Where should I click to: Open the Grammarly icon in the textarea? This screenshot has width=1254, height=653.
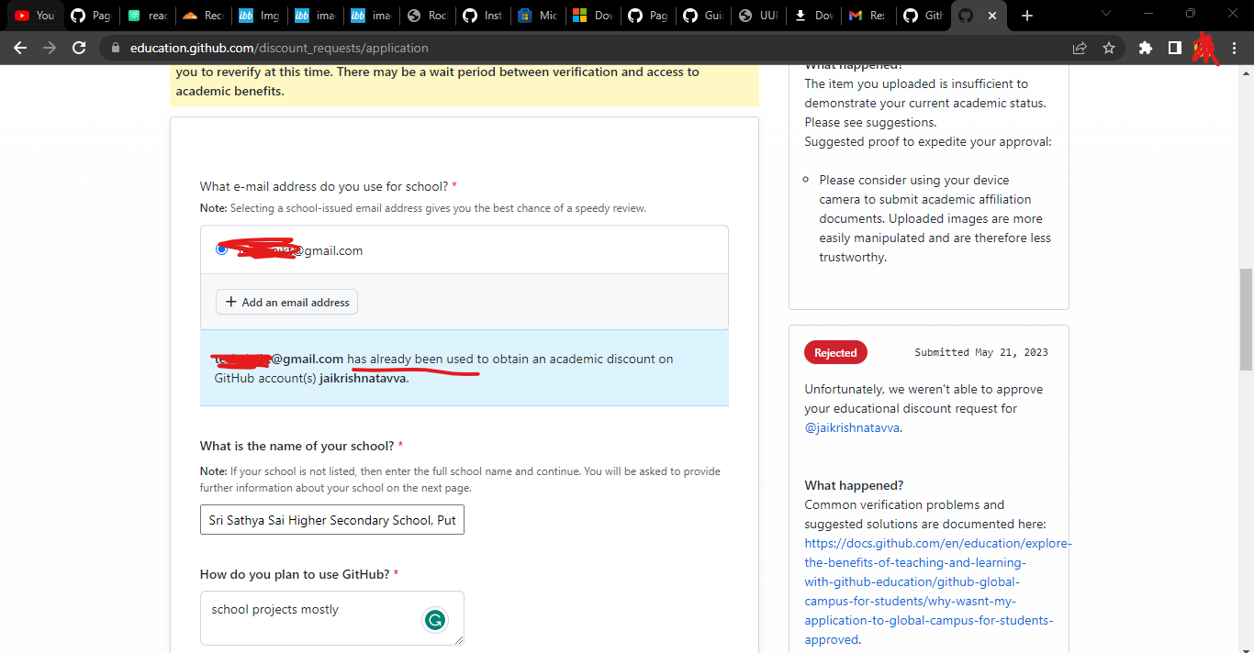click(435, 620)
